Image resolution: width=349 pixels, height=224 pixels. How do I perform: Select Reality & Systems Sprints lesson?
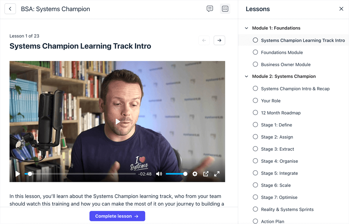[287, 209]
